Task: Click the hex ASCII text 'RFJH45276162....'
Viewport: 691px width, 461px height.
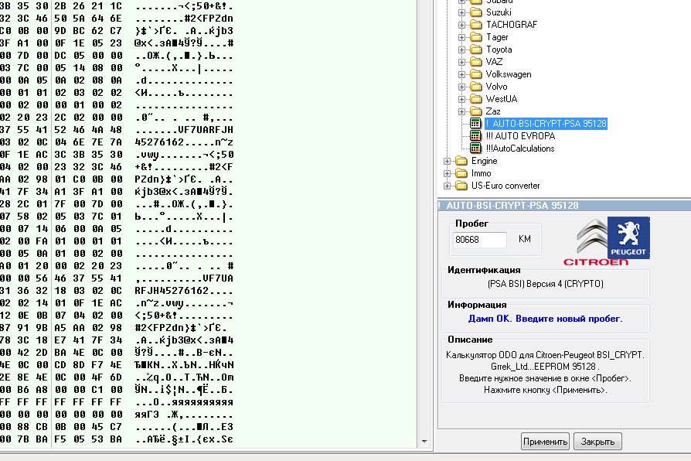Action: coord(184,291)
